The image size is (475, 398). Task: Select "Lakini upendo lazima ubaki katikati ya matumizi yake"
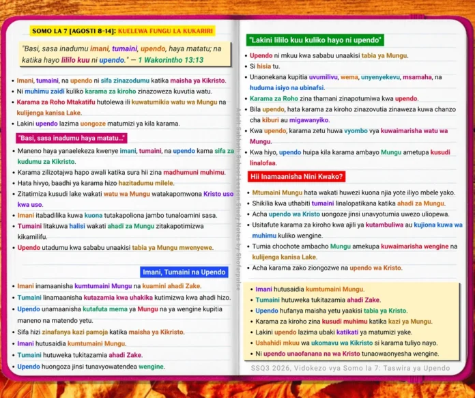pos(334,332)
